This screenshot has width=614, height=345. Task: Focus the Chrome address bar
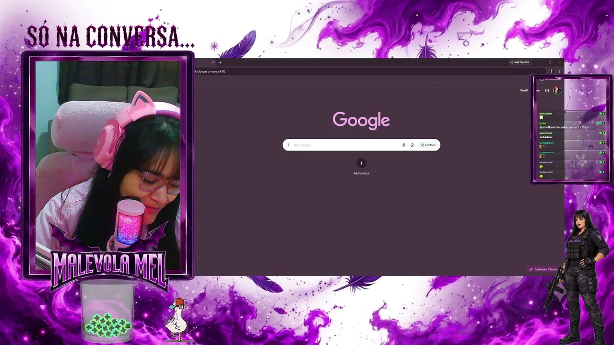pos(369,71)
